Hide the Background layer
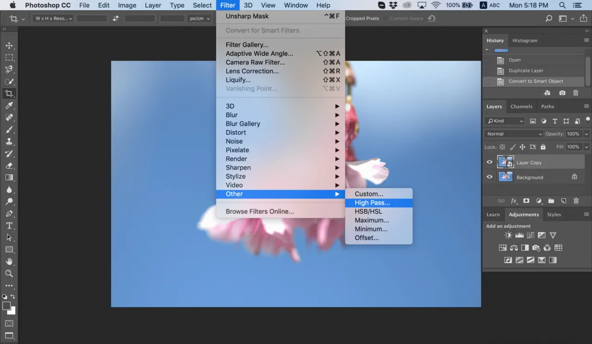The image size is (592, 344). point(489,177)
